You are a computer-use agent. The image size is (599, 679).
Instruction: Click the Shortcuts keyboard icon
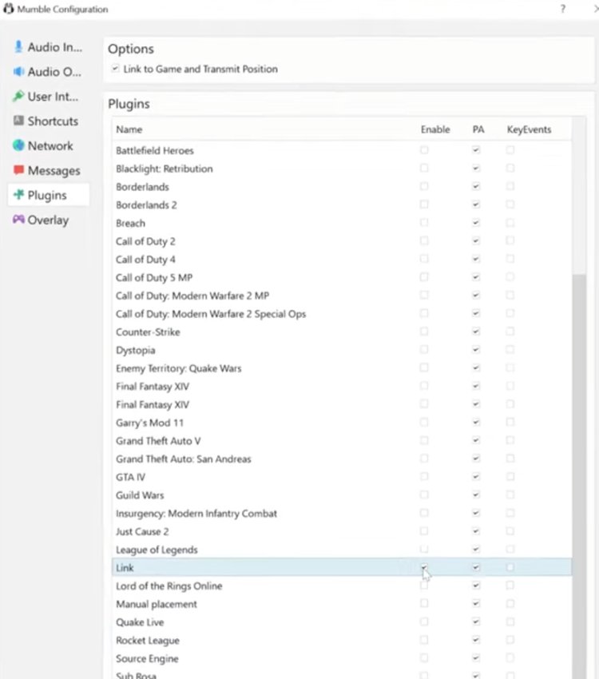(x=18, y=121)
